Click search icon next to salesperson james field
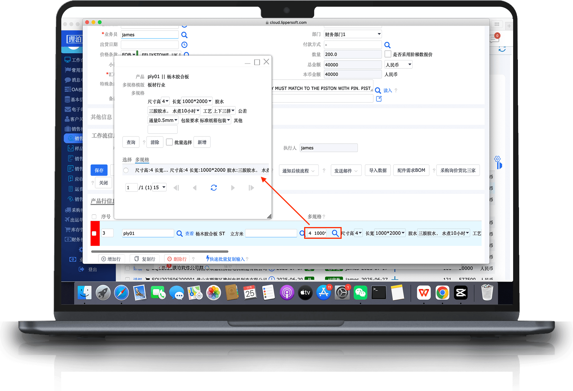573x391 pixels. click(x=184, y=35)
